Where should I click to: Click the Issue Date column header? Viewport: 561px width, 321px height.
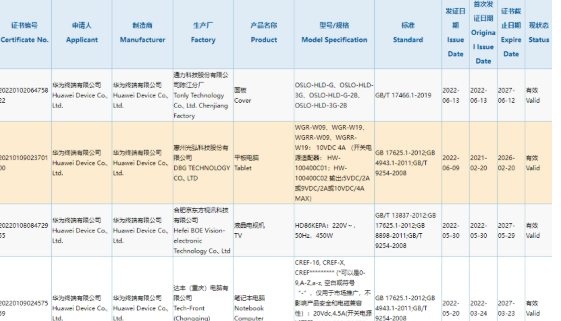coord(456,33)
